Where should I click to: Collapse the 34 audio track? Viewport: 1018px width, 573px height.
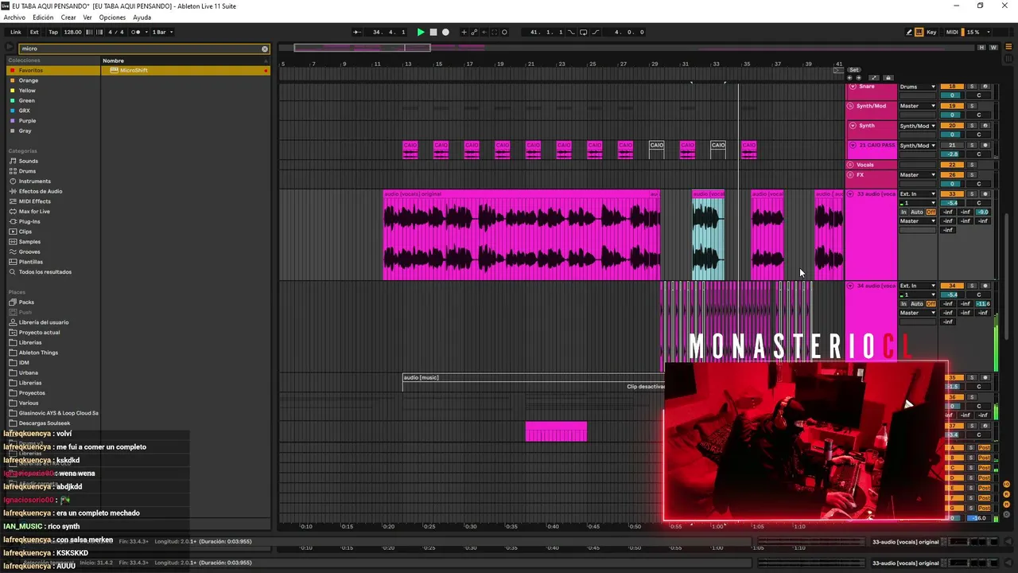tap(850, 286)
